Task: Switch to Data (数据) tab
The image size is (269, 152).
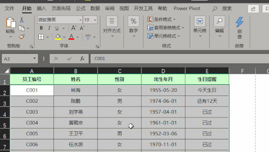Action: tap(95, 8)
